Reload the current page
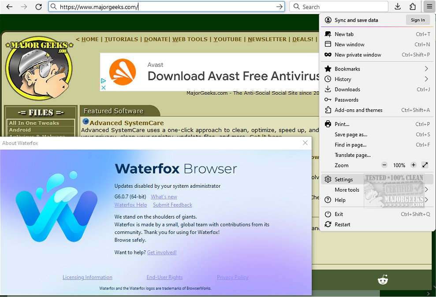 (x=38, y=7)
